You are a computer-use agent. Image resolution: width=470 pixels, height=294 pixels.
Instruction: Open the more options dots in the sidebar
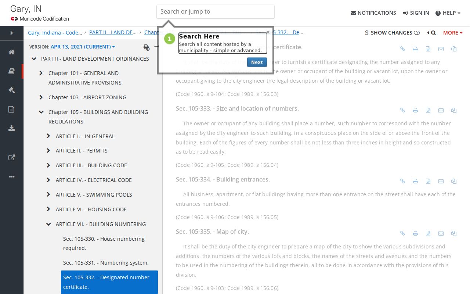pos(12,177)
